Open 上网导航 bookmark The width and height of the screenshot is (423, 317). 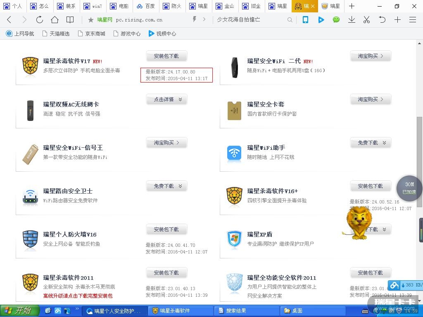tap(20, 34)
